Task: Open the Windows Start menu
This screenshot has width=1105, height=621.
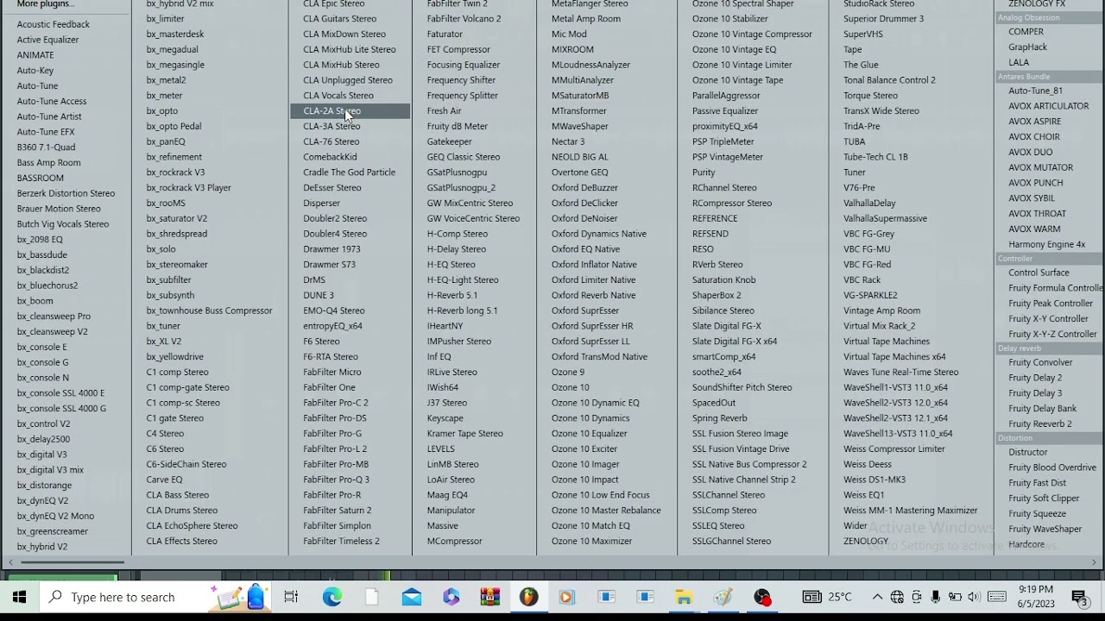Action: click(19, 597)
